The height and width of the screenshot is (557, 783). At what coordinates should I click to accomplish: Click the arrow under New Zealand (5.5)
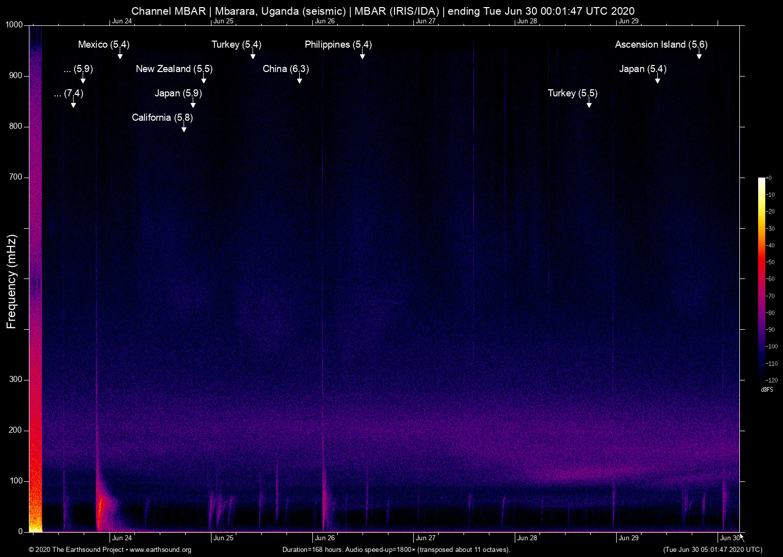coord(204,79)
